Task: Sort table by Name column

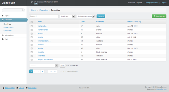Action: coord(40,22)
